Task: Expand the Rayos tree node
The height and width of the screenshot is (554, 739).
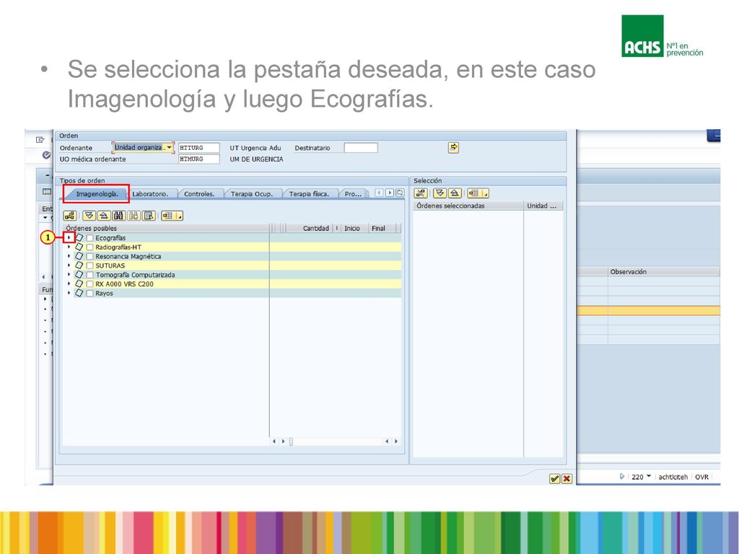Action: point(69,293)
